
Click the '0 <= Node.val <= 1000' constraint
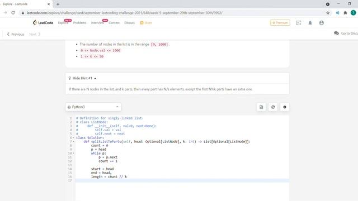pos(100,50)
